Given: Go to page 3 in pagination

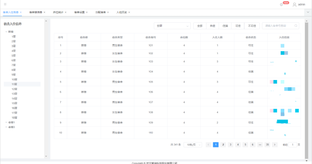Looking at the screenshot, I should coord(230,145).
